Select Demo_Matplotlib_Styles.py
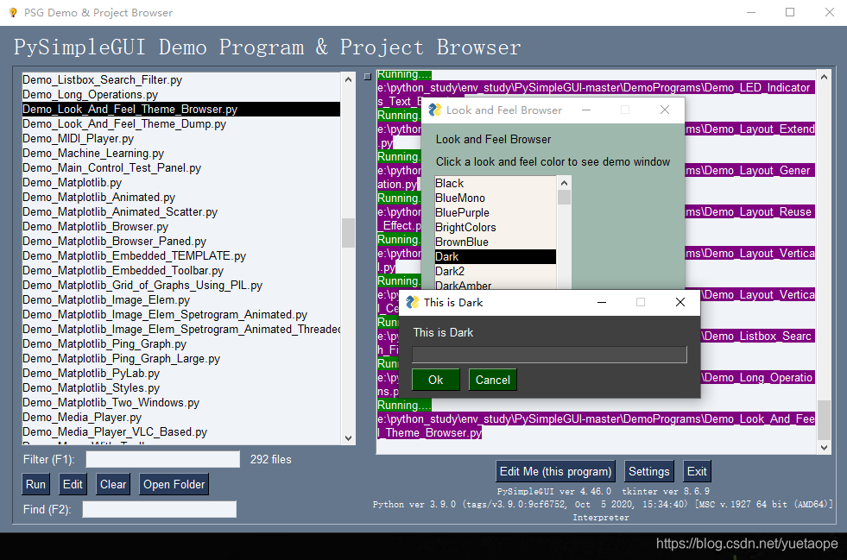This screenshot has width=847, height=560. click(x=181, y=387)
